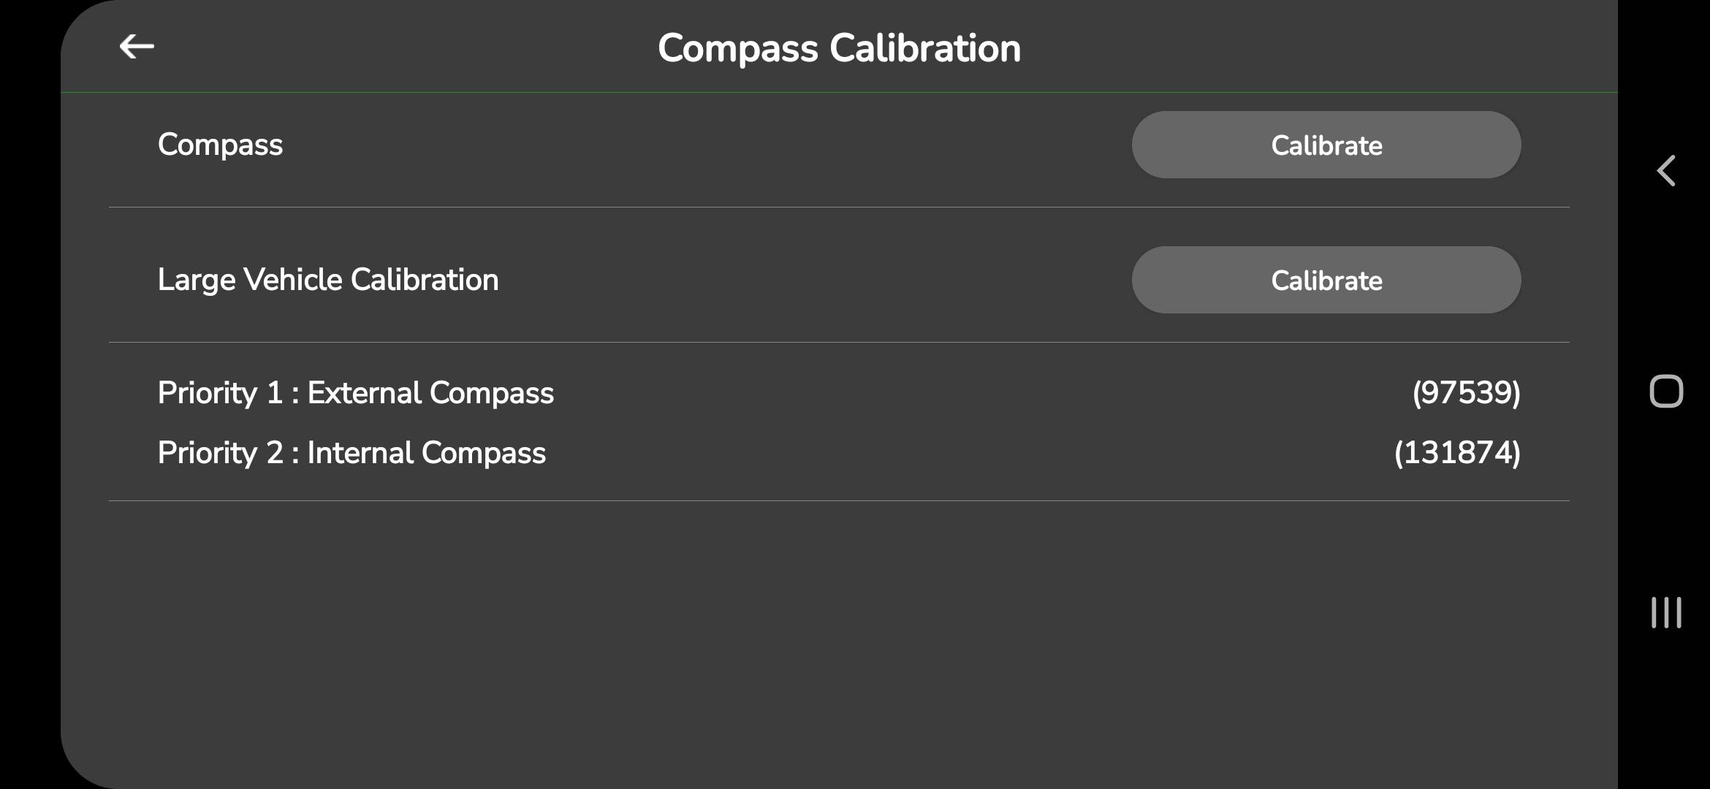
Task: Click the green line under the header
Action: pos(839,93)
